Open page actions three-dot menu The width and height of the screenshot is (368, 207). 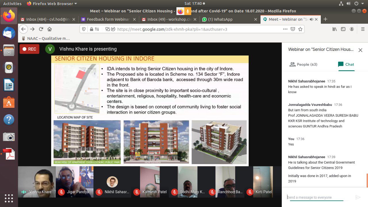pos(285,29)
